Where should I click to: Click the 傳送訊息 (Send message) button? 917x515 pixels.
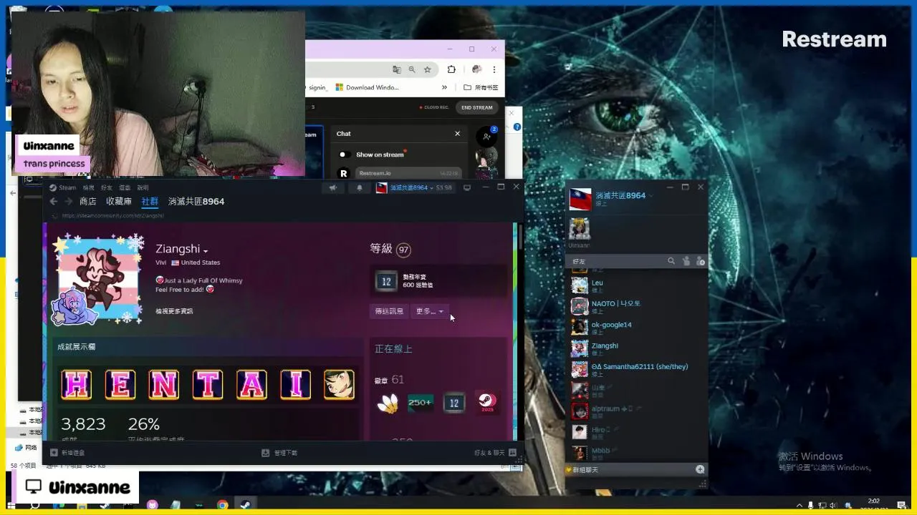389,311
